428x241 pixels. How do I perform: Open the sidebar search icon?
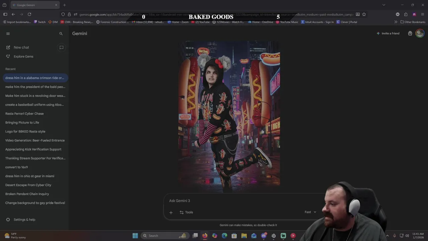coord(61,34)
